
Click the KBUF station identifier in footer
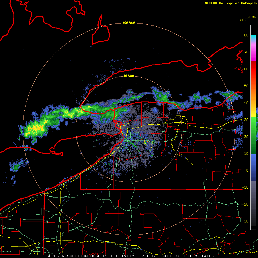pos(167,256)
